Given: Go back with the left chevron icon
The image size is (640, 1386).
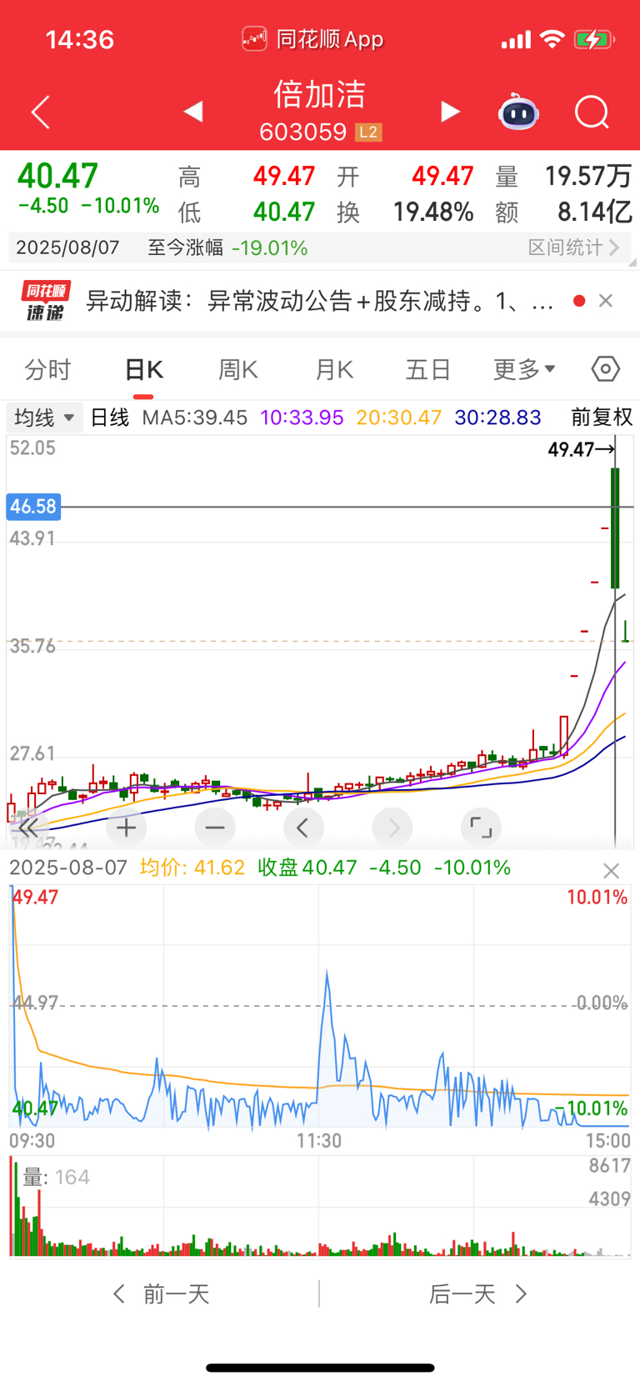Looking at the screenshot, I should click(41, 112).
